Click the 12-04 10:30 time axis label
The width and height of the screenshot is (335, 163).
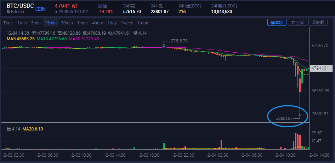pos(285,155)
